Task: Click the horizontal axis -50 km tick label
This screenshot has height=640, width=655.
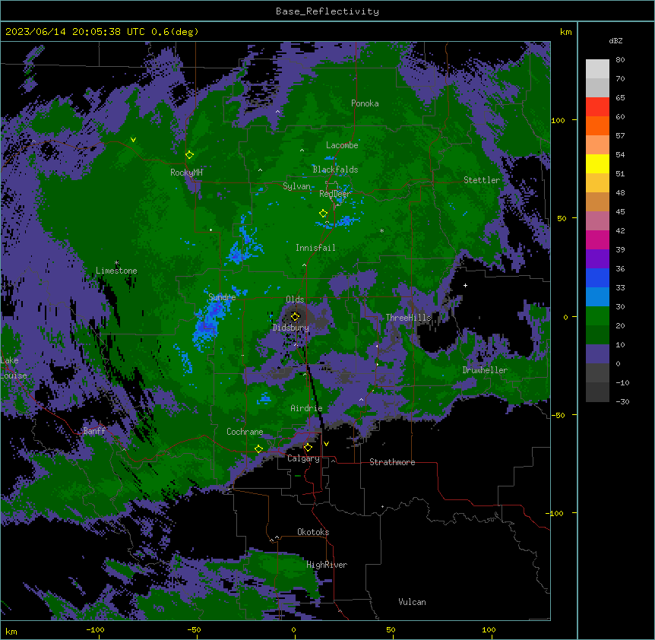Action: pyautogui.click(x=194, y=629)
